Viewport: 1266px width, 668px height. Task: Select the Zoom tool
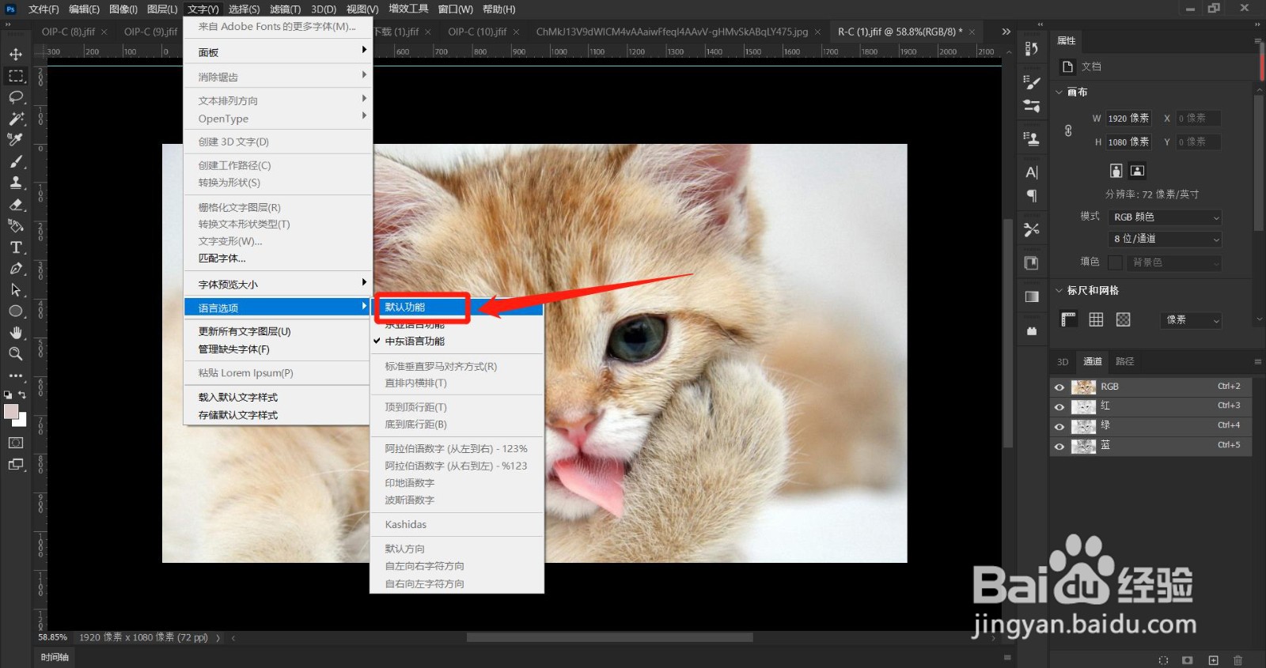[x=16, y=353]
